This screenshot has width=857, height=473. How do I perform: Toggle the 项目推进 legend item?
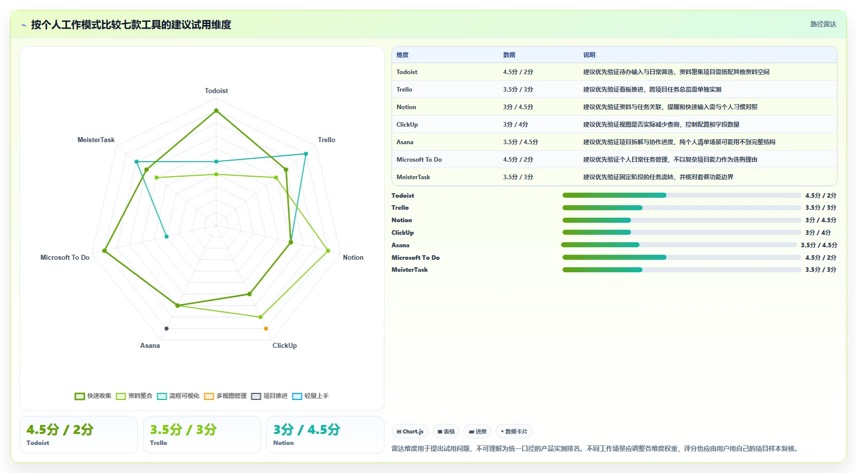click(269, 396)
